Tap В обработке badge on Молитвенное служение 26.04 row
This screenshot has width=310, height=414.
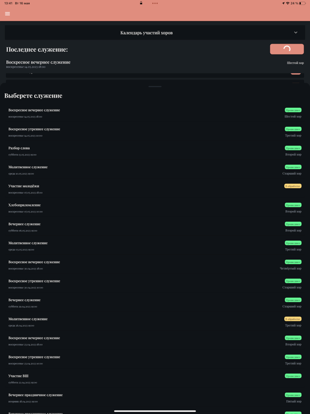tap(293, 319)
